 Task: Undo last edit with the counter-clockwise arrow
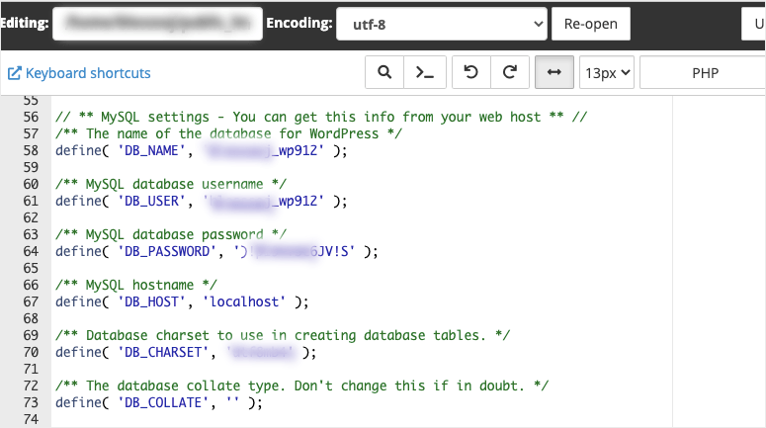(x=470, y=73)
